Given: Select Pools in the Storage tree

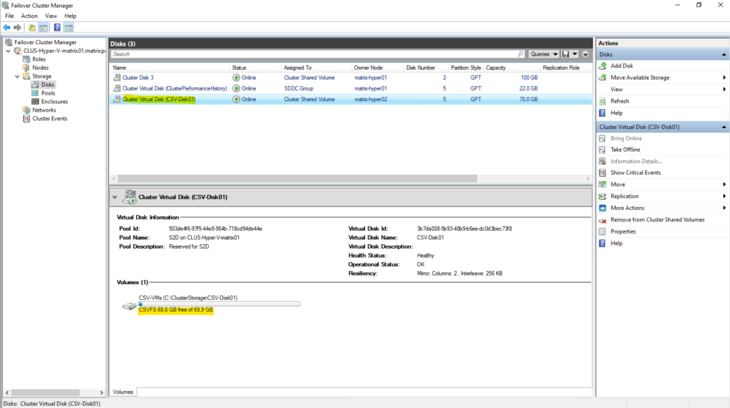Looking at the screenshot, I should [x=48, y=93].
